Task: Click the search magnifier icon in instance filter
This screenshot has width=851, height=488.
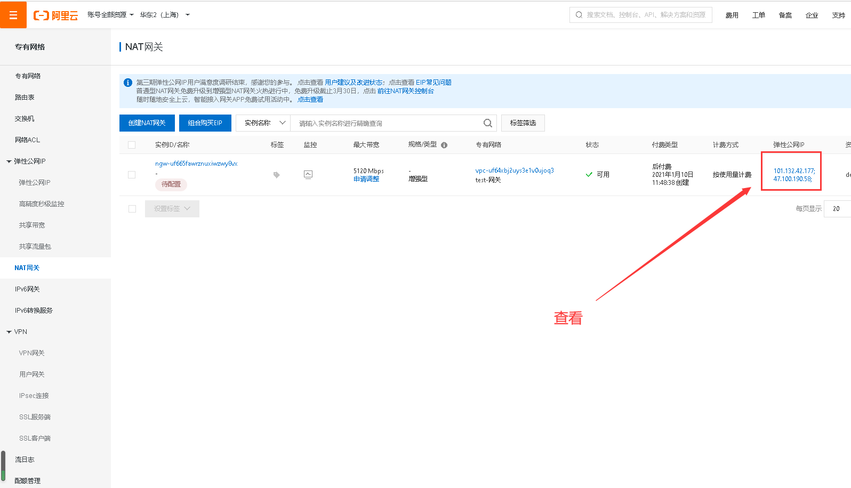Action: pos(487,123)
